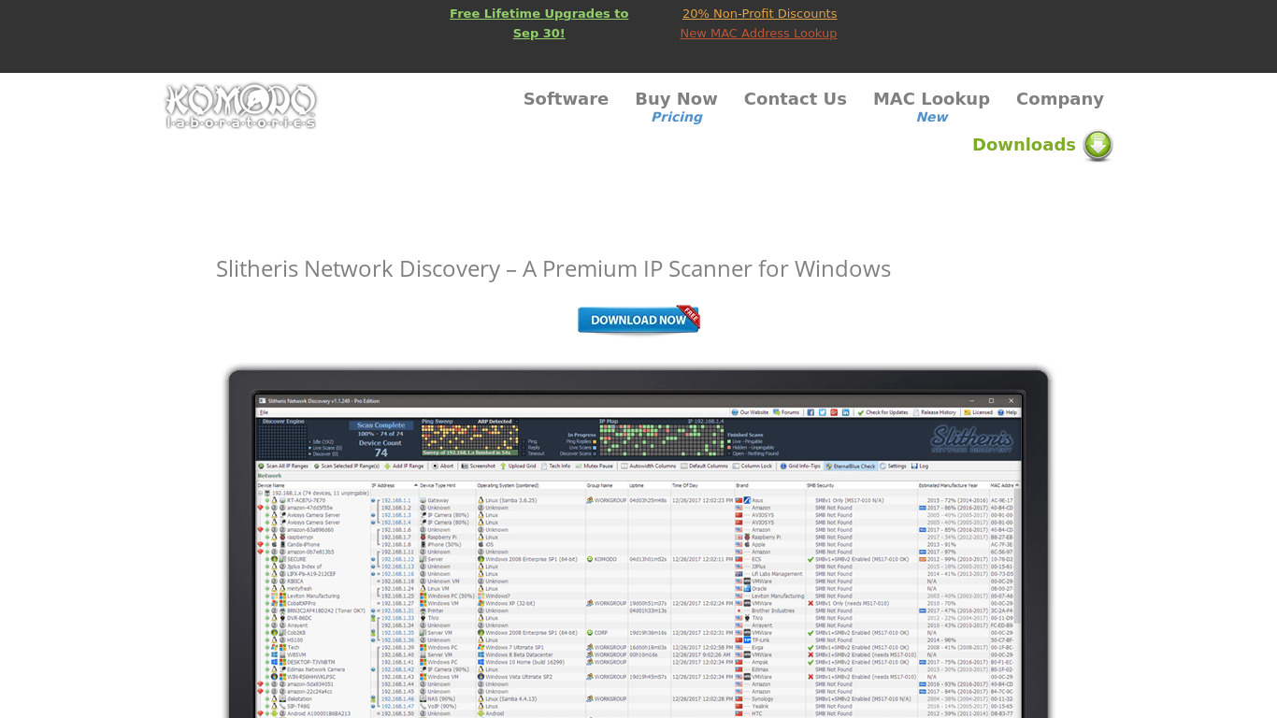The image size is (1277, 718).
Task: Click the Slitheris Network Discovery page heading
Action: (x=553, y=269)
